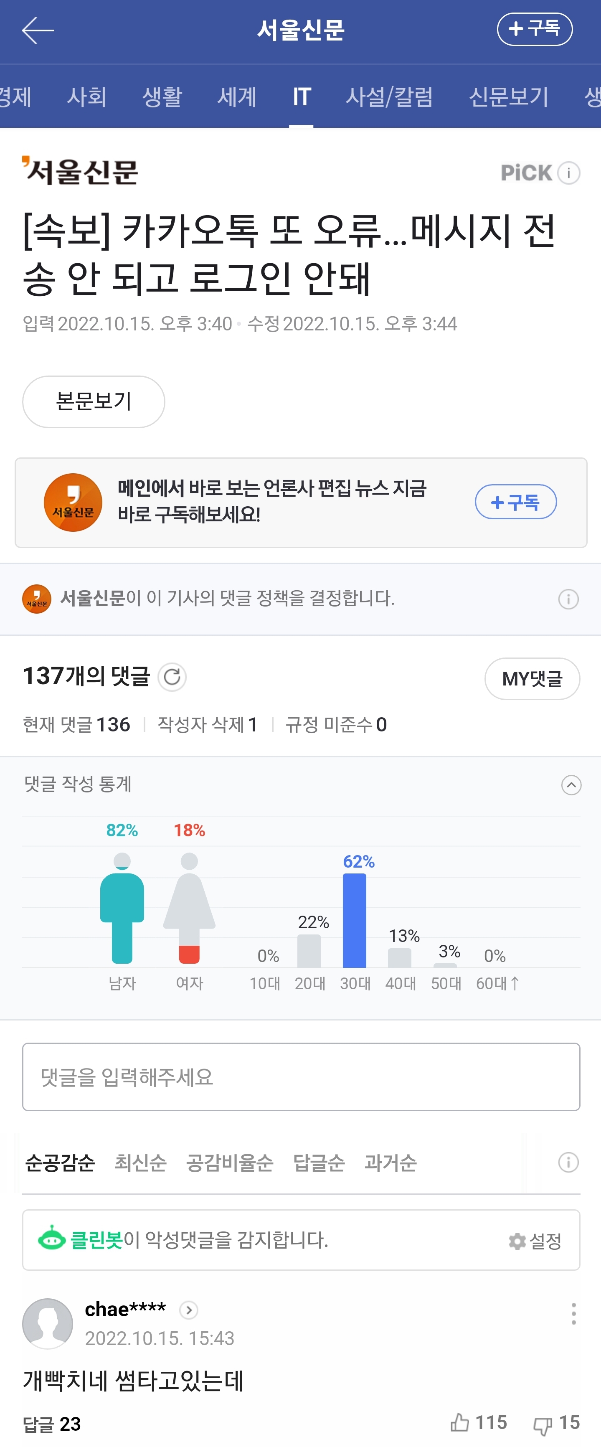Expand 답글 23 replies
Screen dimensions: 601x1447
[x=52, y=1424]
